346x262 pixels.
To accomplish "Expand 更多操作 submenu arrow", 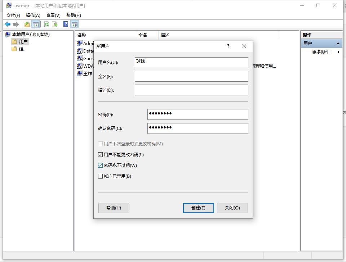I will tap(338, 52).
